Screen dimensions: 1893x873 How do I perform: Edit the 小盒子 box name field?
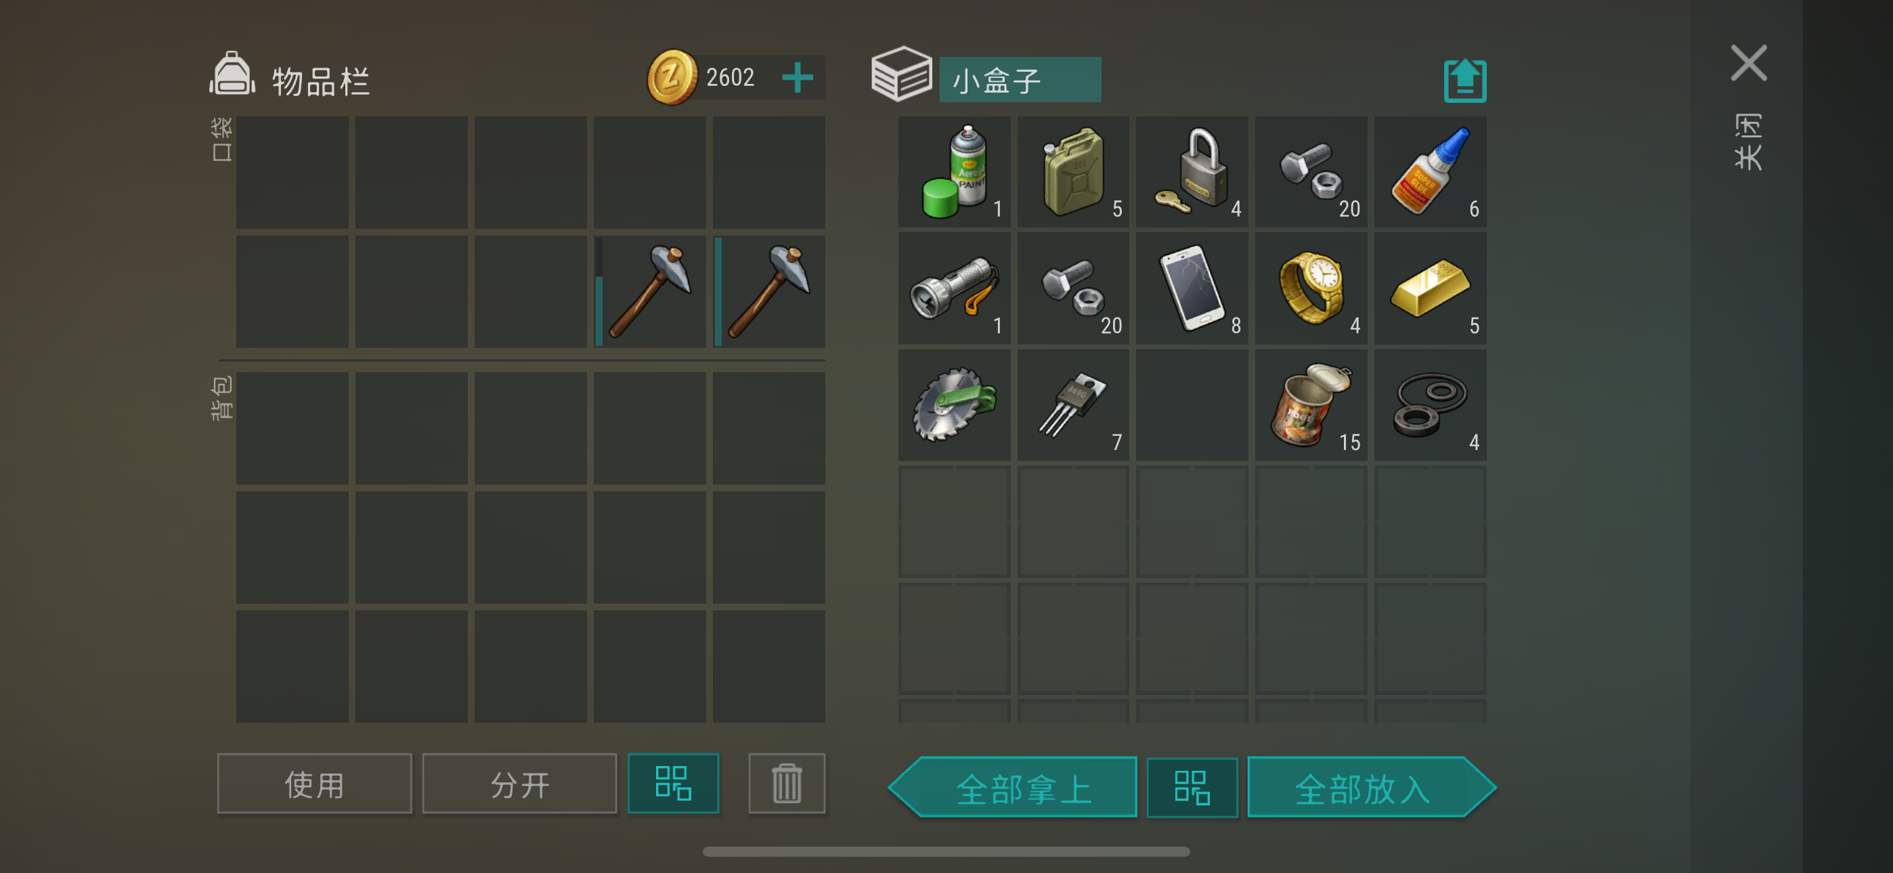pyautogui.click(x=1020, y=79)
